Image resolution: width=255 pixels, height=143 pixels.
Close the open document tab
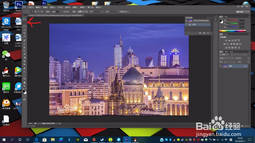coord(83,15)
